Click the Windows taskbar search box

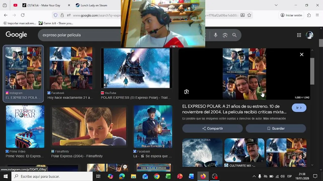pyautogui.click(x=52, y=176)
